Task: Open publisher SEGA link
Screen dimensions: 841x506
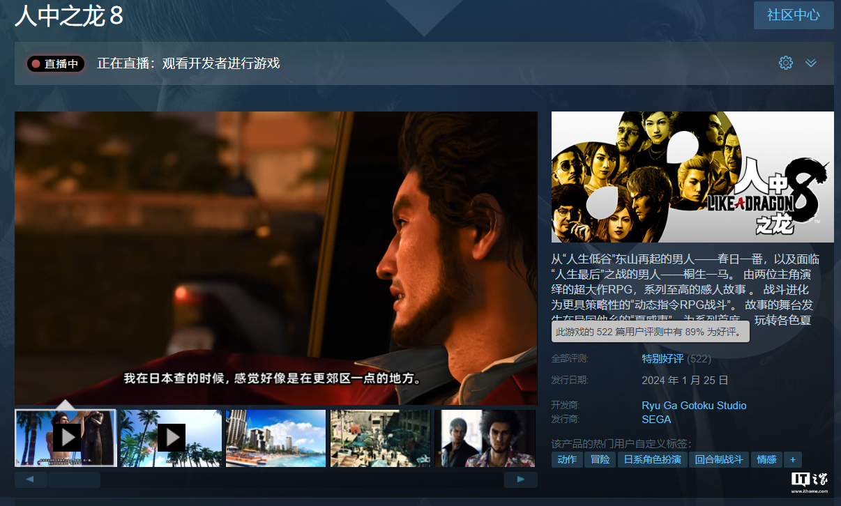Action: tap(656, 420)
